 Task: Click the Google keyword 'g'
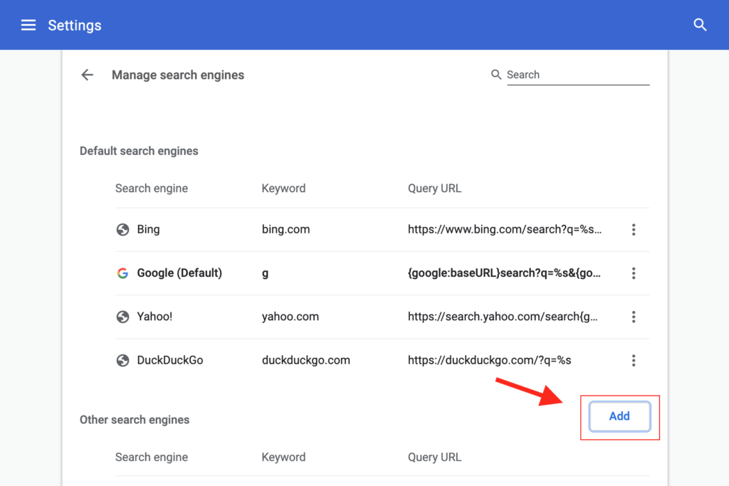coord(266,273)
